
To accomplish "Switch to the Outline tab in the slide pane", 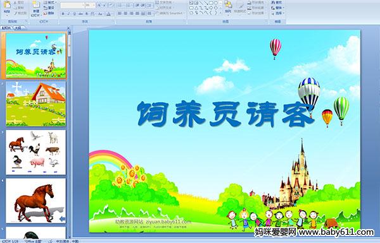I will pyautogui.click(x=18, y=28).
